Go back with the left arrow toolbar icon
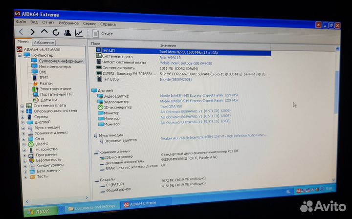The height and width of the screenshot is (219, 352). click(x=21, y=32)
